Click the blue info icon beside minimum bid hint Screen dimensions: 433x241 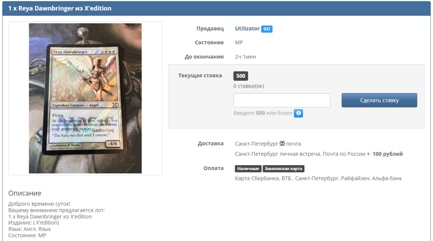[298, 113]
